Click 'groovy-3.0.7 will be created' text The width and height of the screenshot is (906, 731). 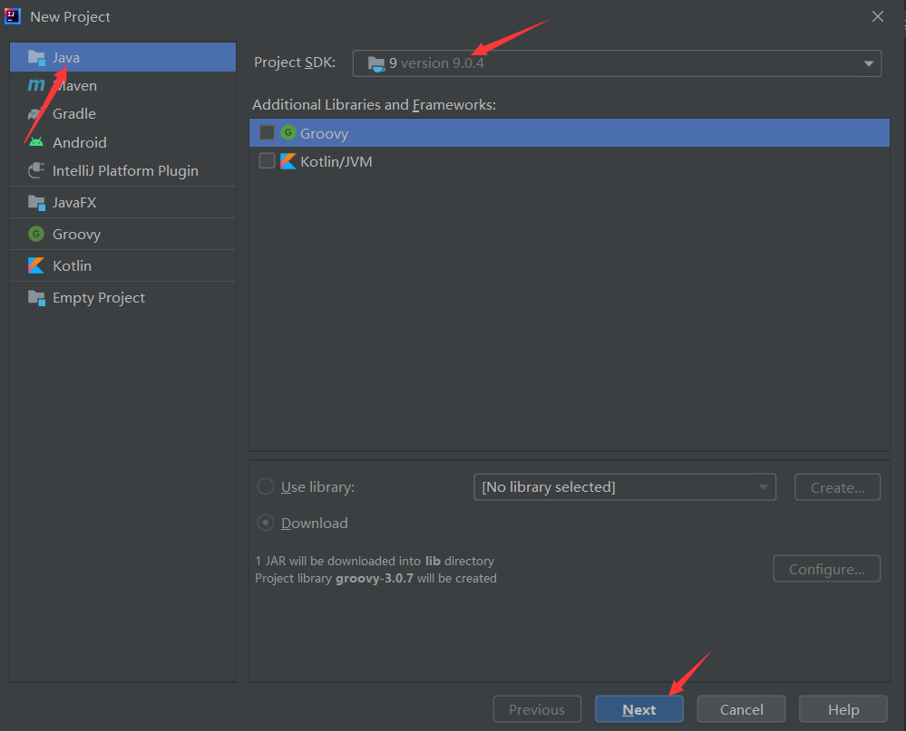pos(416,578)
